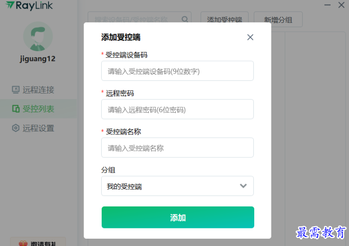Click into the 远程密码 field

(x=177, y=109)
